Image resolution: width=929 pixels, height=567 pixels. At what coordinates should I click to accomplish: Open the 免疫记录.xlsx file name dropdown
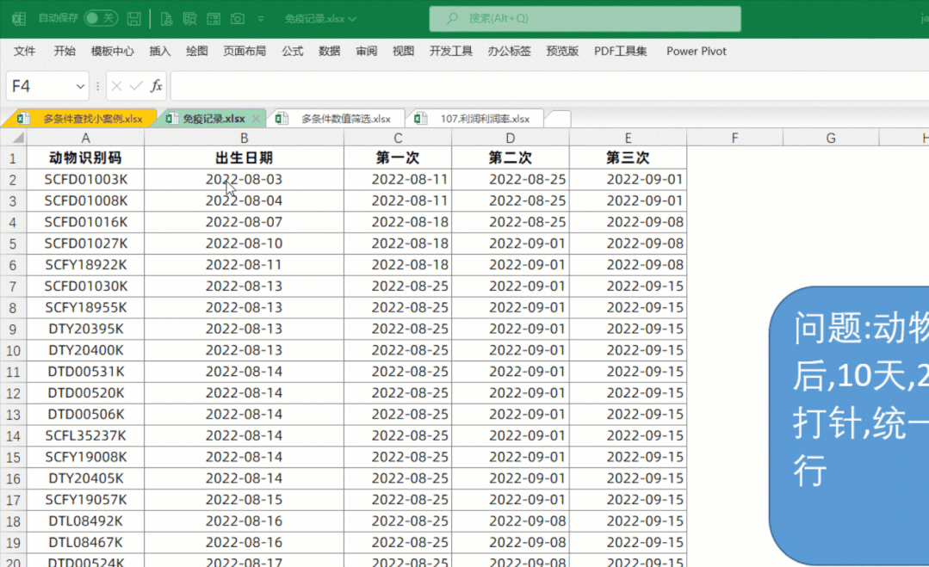tap(320, 19)
